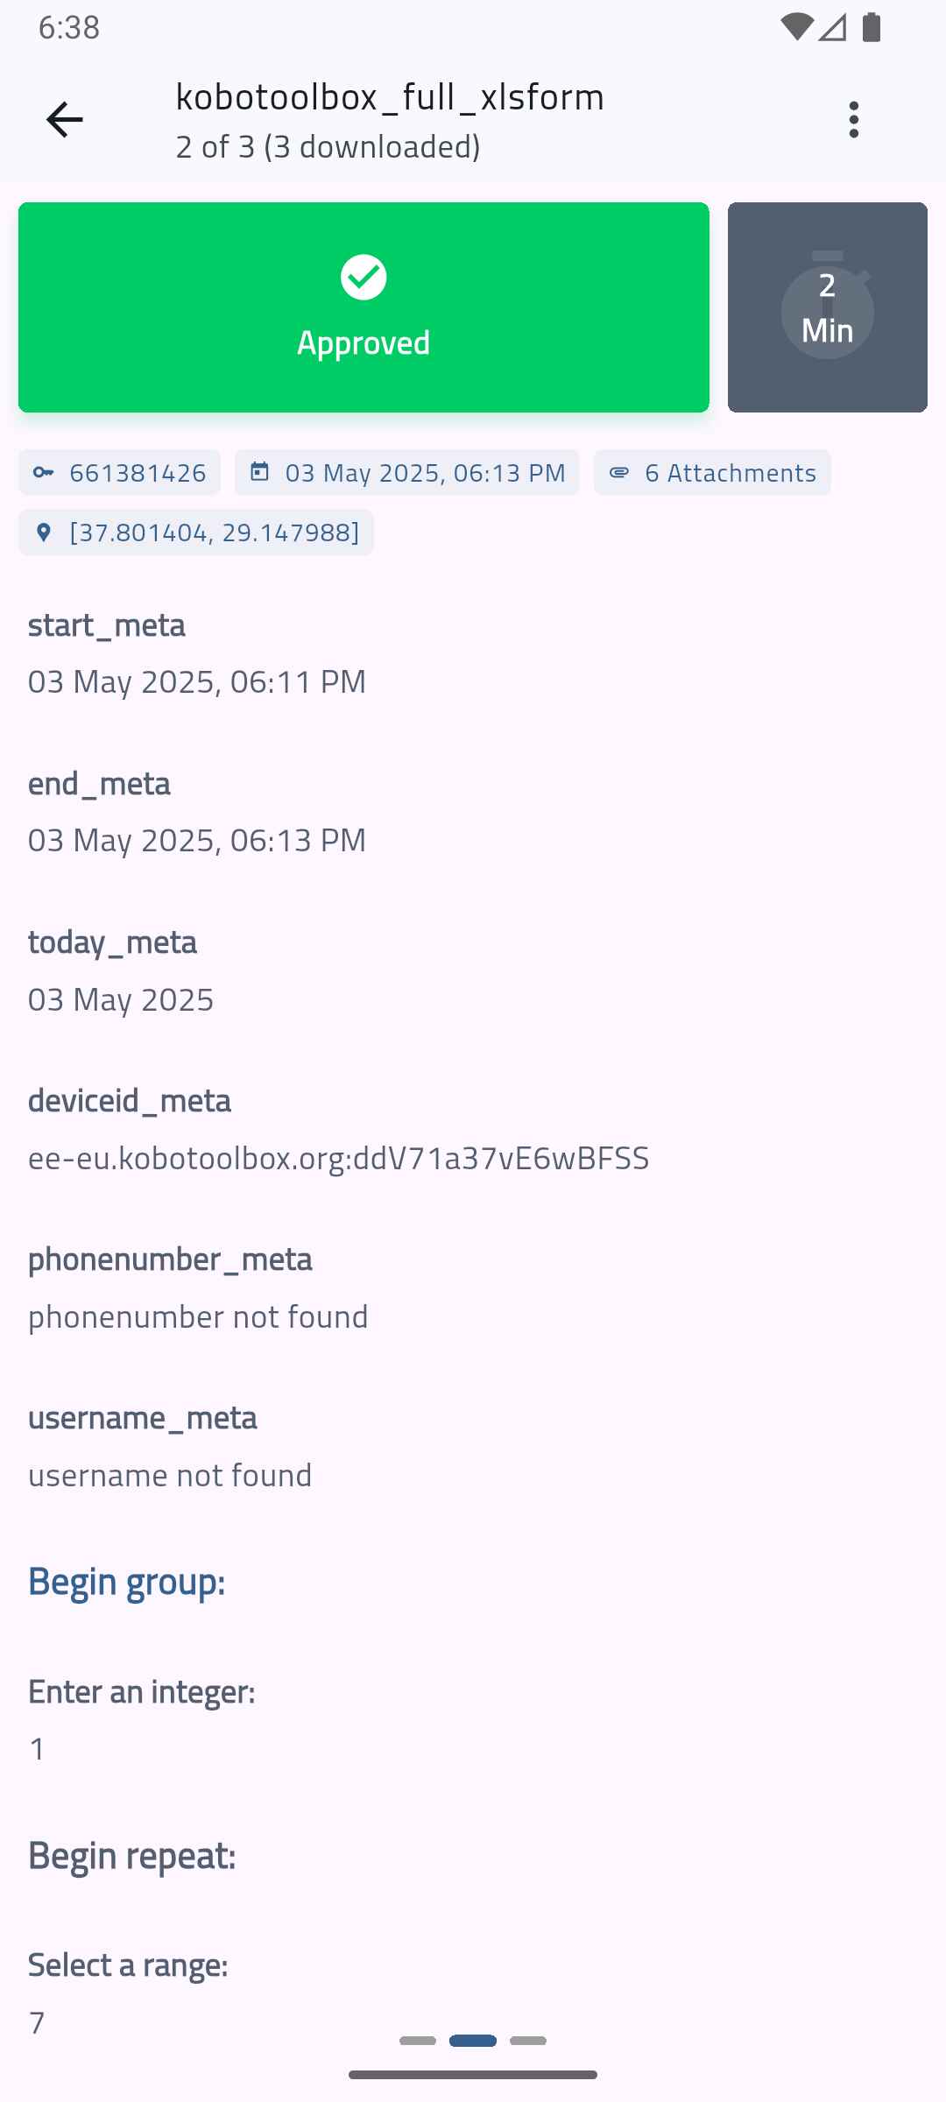This screenshot has height=2102, width=946.
Task: Click the green Approved status button
Action: tap(364, 307)
